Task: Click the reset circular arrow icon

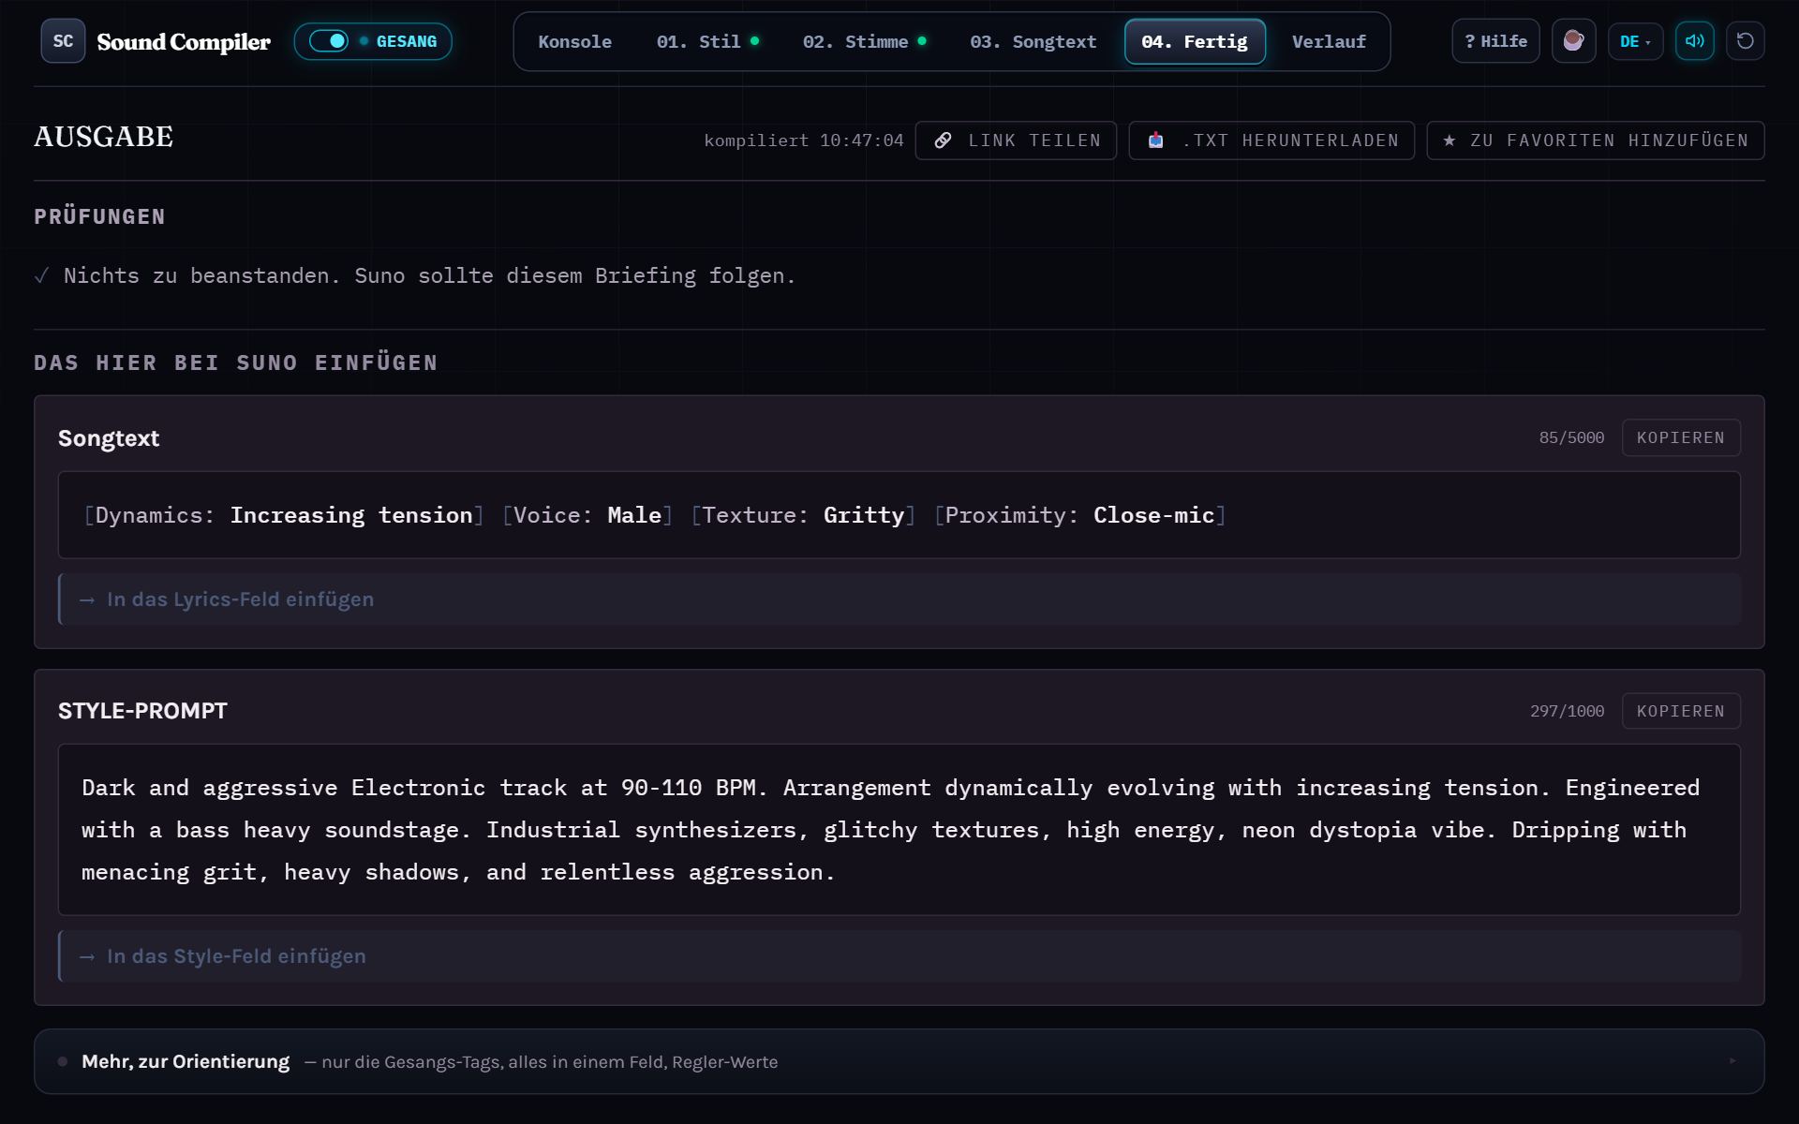Action: click(1745, 41)
